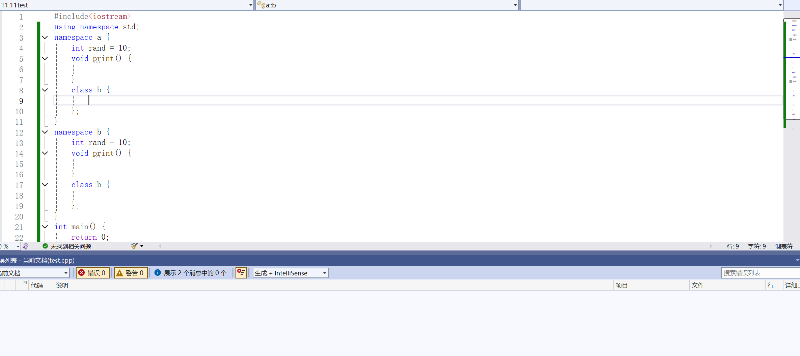Click the 制表符 tab indicator
Screen dimensions: 800x356
[784, 246]
